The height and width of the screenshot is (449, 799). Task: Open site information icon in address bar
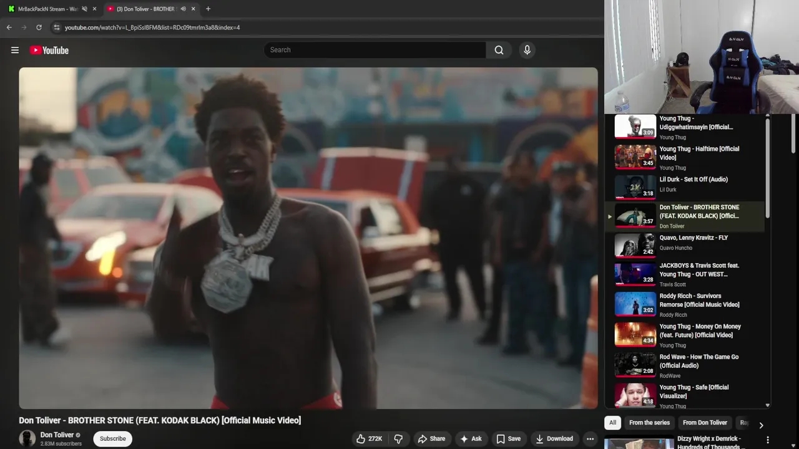tap(57, 27)
